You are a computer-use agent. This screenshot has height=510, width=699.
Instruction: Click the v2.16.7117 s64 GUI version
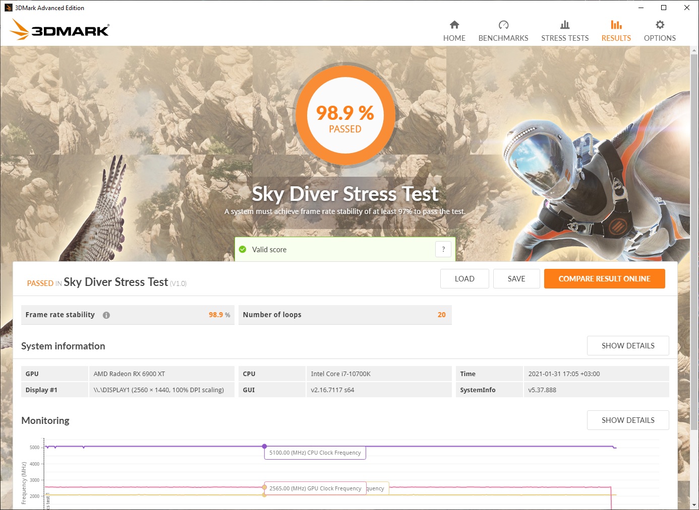tap(332, 390)
